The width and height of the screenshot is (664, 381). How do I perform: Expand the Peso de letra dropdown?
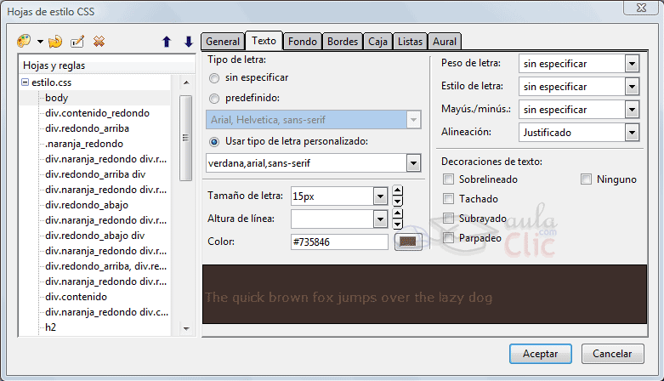631,64
